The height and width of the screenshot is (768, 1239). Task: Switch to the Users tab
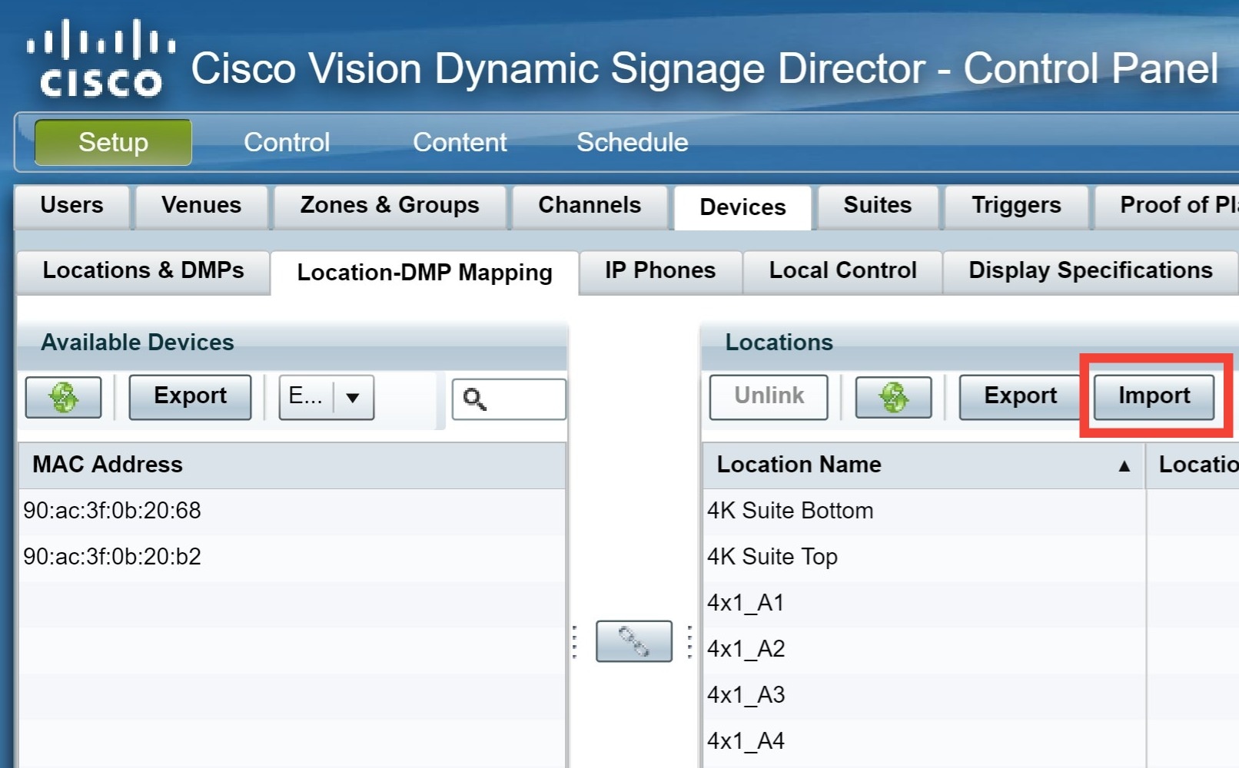pos(71,205)
